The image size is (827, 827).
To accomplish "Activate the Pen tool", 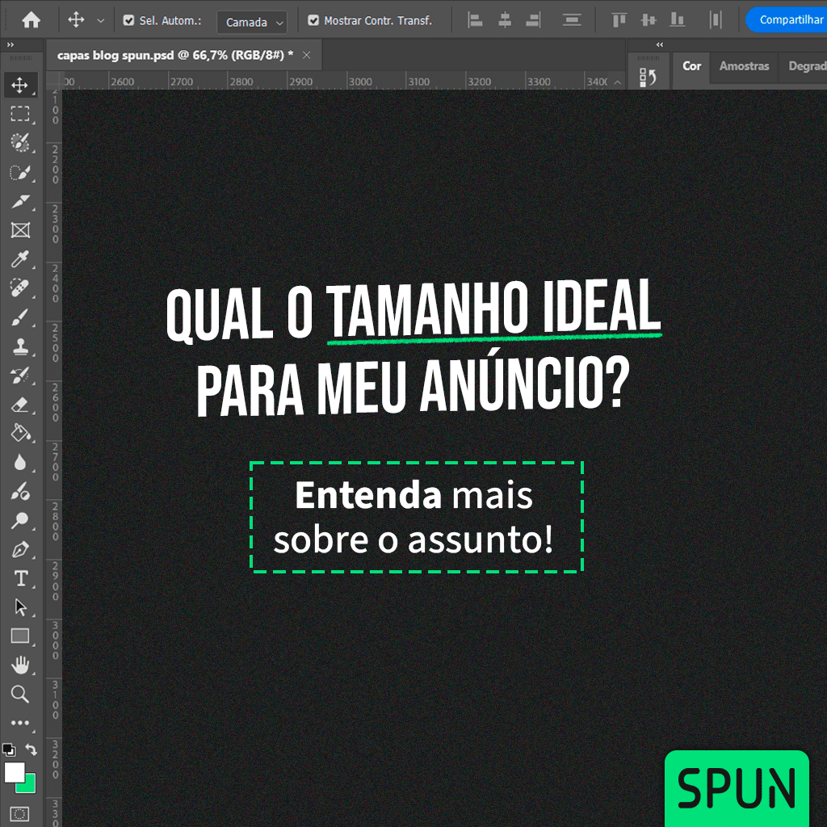I will [20, 550].
